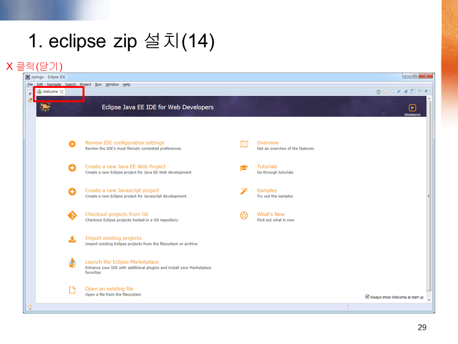Open the Project menu
This screenshot has width=458, height=344.
[85, 84]
